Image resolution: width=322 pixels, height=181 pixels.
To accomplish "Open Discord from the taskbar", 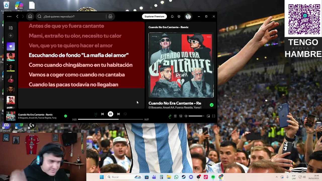I will 191,177.
